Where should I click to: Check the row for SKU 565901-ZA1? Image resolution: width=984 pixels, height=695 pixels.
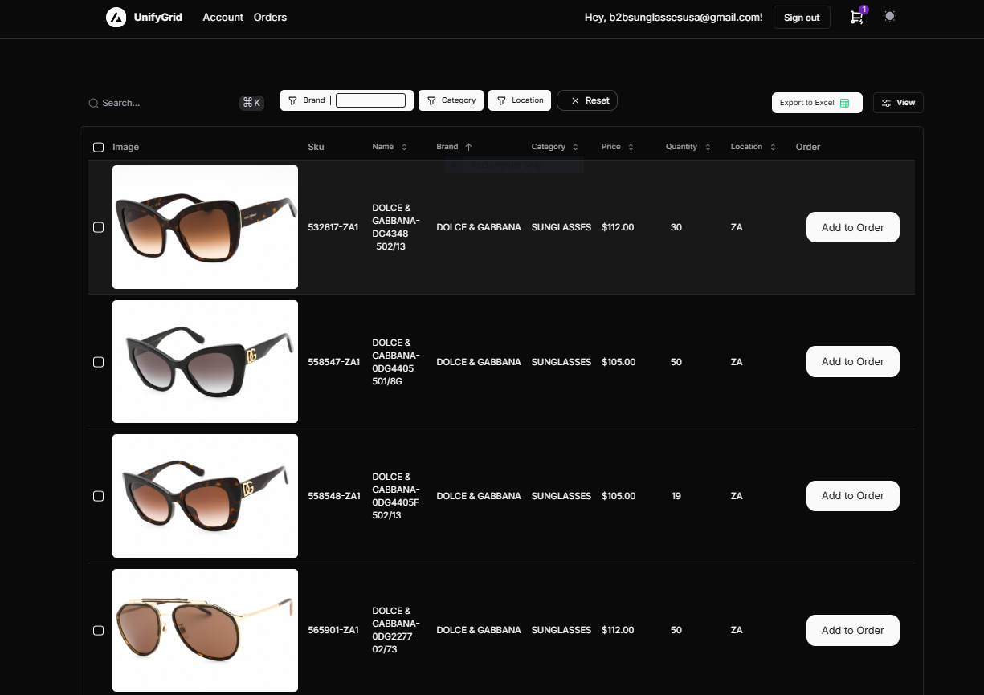click(98, 630)
